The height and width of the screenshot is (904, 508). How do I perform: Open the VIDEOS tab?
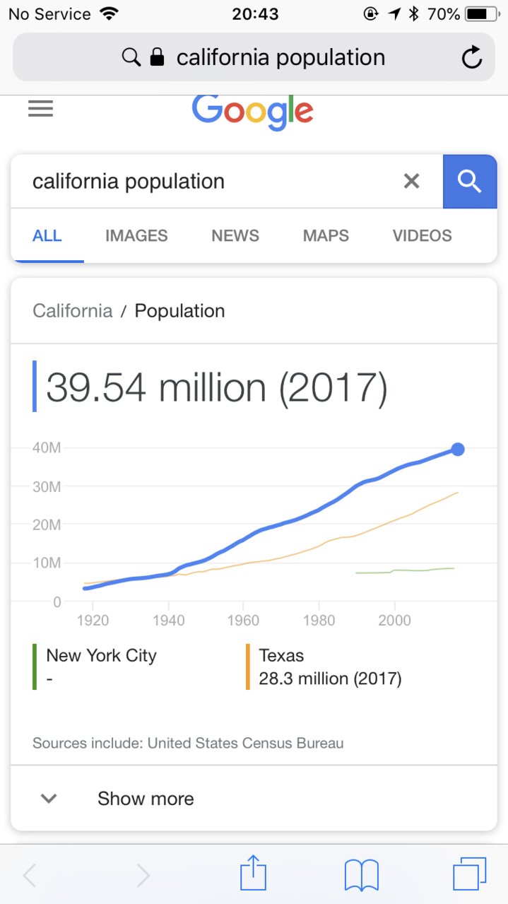[423, 235]
